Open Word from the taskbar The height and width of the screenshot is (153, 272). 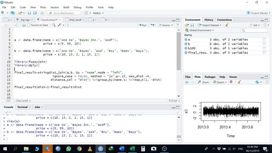pyautogui.click(x=122, y=149)
